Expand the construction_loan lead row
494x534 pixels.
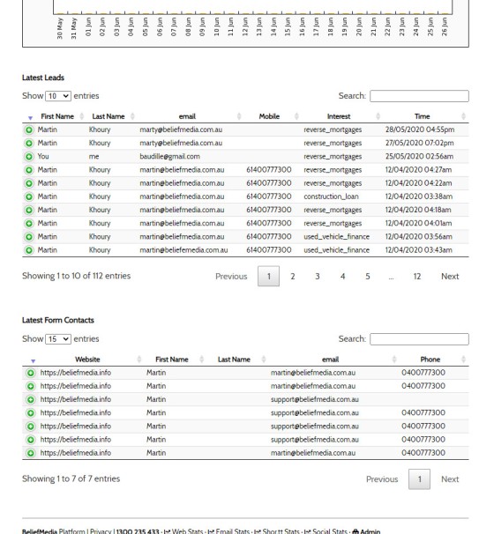pyautogui.click(x=29, y=197)
